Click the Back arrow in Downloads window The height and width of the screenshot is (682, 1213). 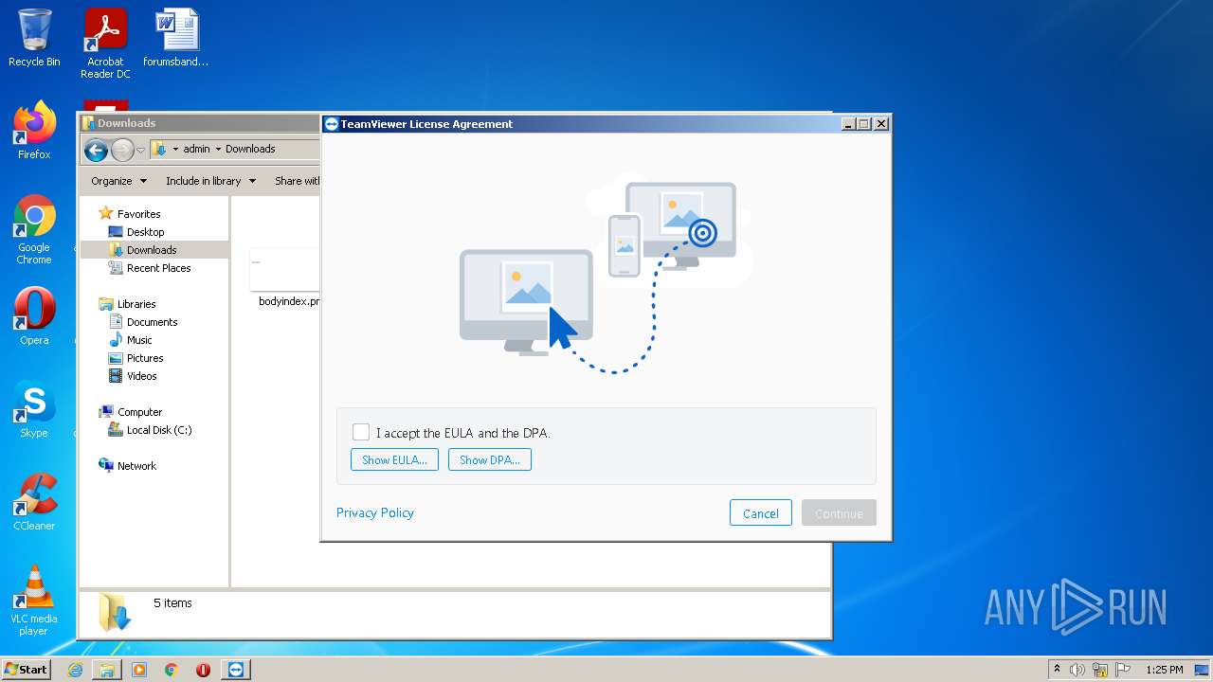click(x=96, y=150)
